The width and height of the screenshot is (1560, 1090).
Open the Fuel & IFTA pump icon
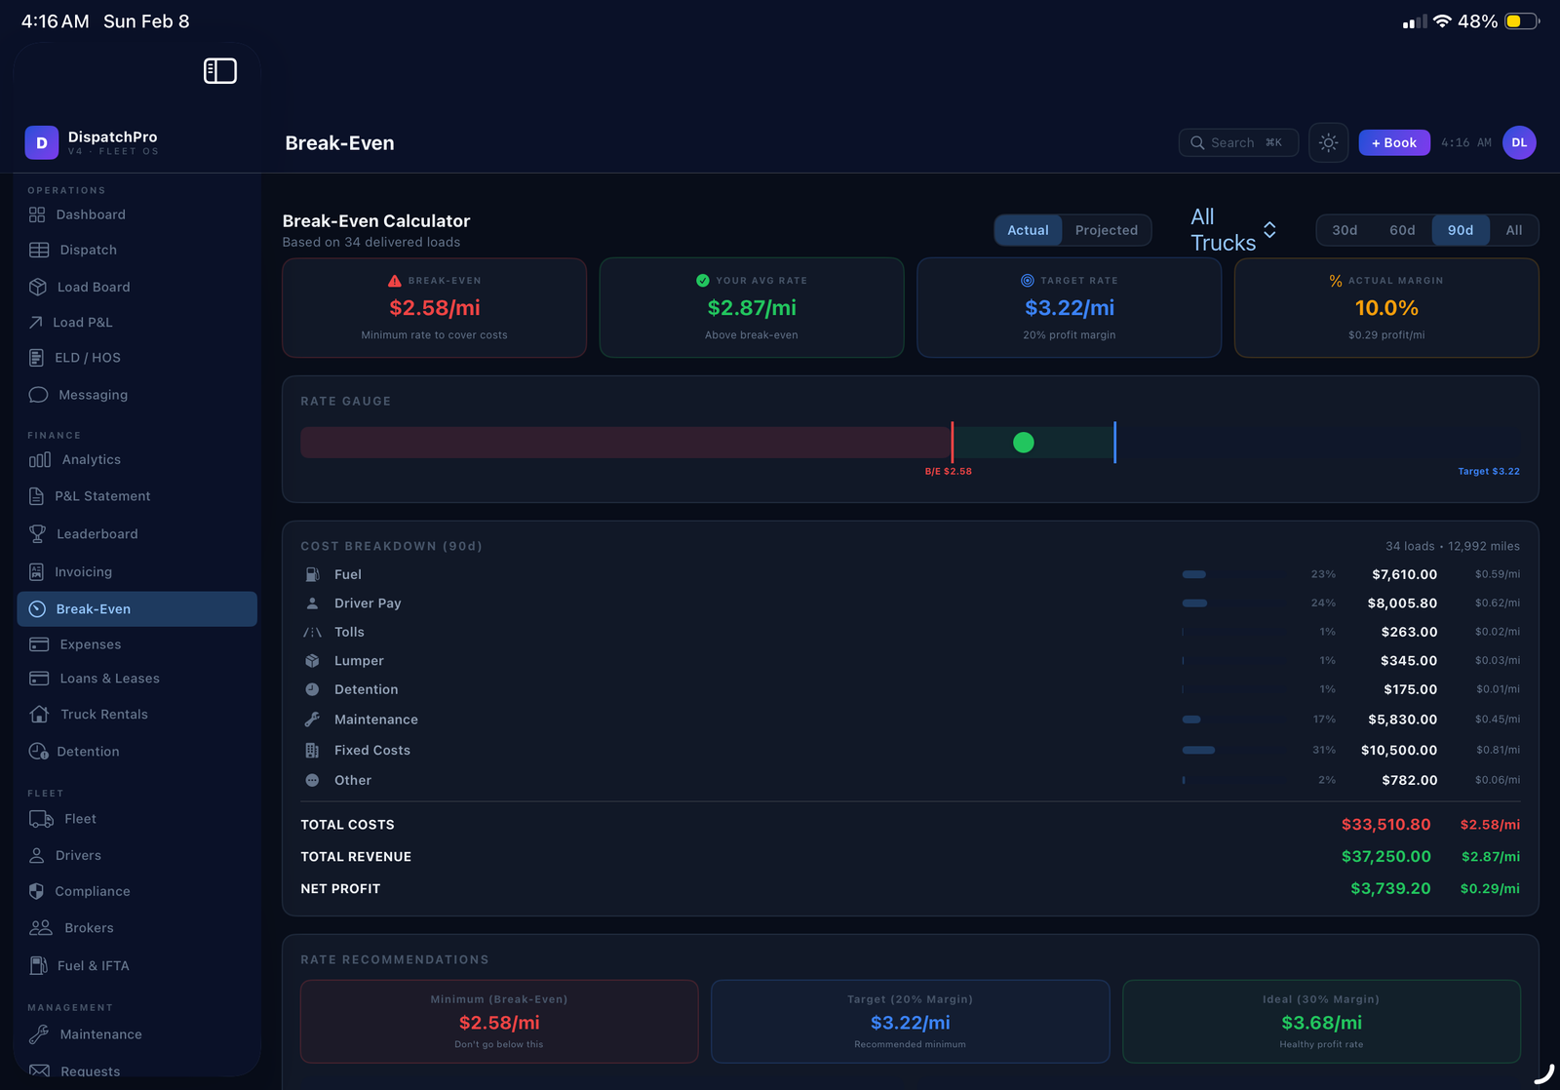click(38, 965)
